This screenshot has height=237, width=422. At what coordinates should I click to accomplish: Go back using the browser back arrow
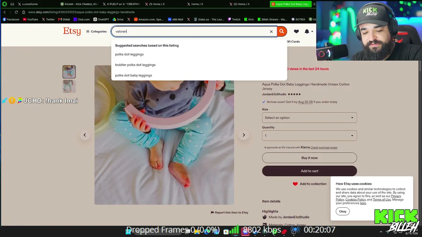click(x=5, y=12)
